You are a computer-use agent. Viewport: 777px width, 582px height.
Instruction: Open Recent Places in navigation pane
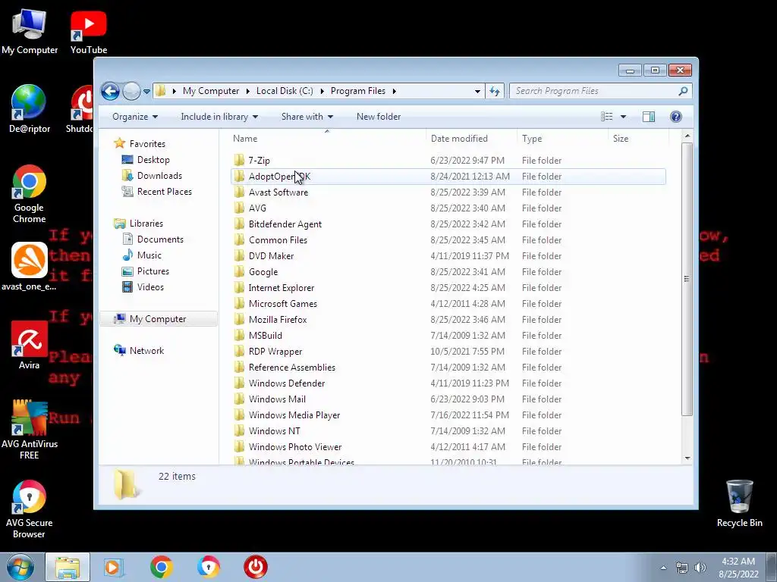(164, 192)
